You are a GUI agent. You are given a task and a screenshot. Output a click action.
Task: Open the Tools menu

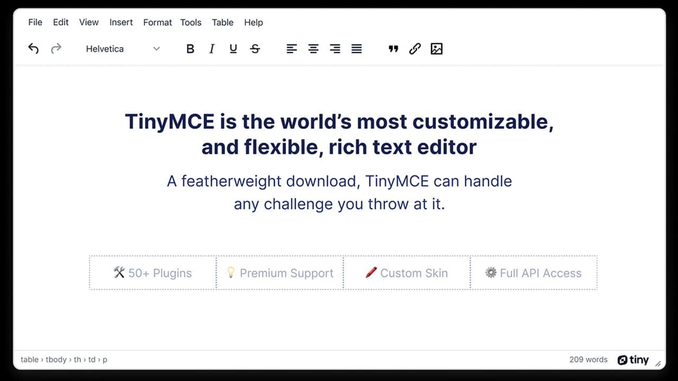tap(191, 22)
